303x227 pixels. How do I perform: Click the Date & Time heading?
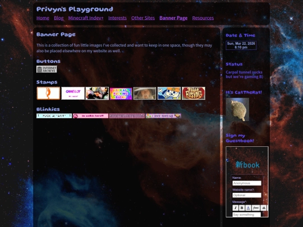point(240,35)
